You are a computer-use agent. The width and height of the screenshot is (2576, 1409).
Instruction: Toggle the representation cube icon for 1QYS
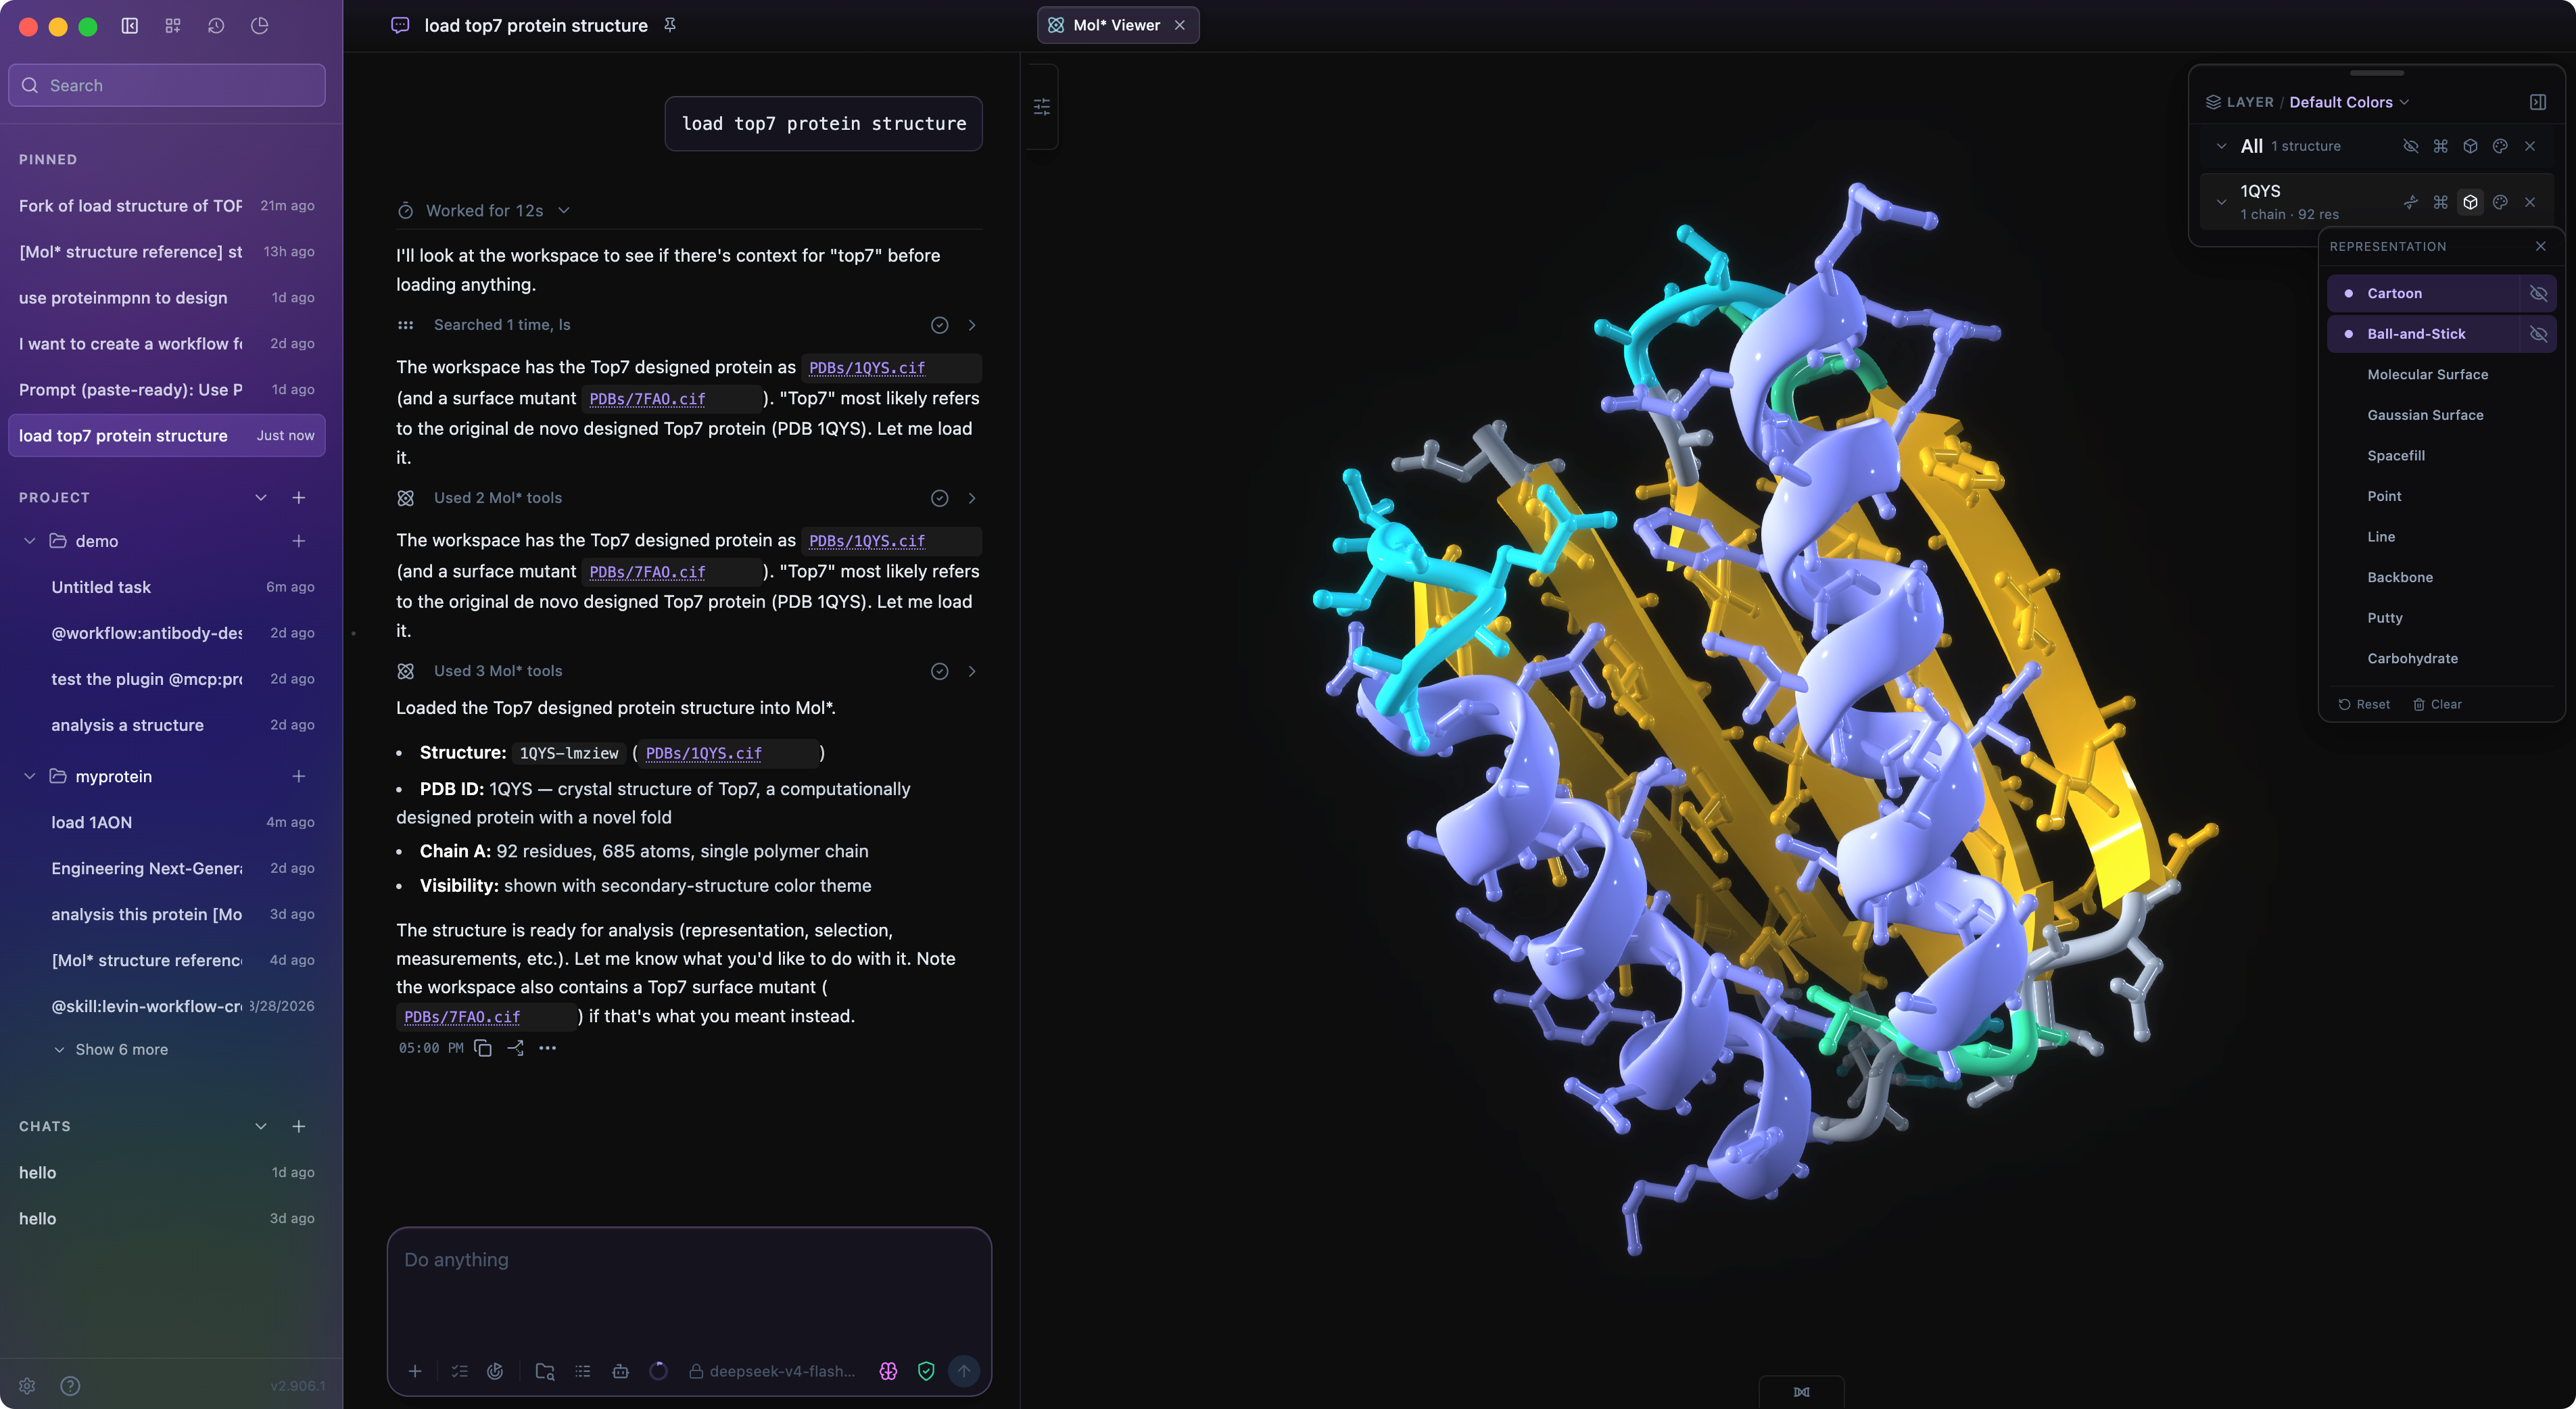(x=2470, y=202)
